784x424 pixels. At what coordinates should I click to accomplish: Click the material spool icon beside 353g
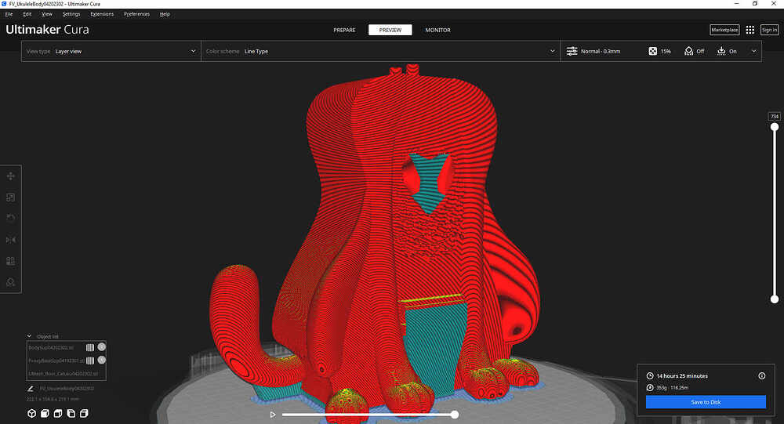tap(650, 387)
